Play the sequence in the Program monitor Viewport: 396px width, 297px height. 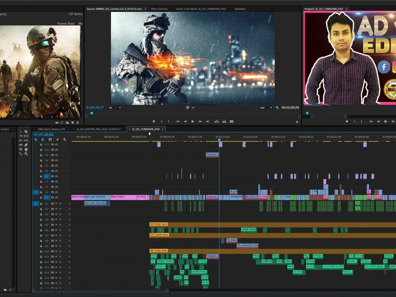point(386,122)
